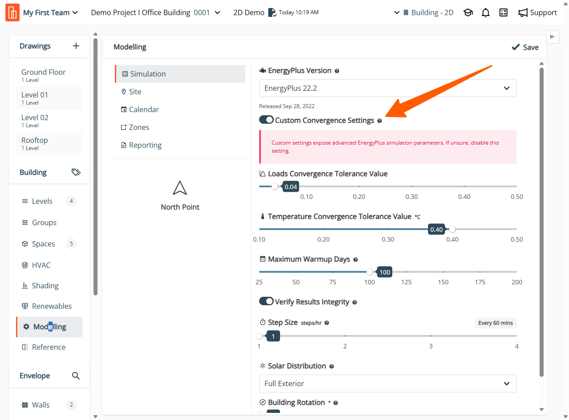Click the Maximum Warmup Days slider handle
The width and height of the screenshot is (569, 420).
[x=370, y=272]
